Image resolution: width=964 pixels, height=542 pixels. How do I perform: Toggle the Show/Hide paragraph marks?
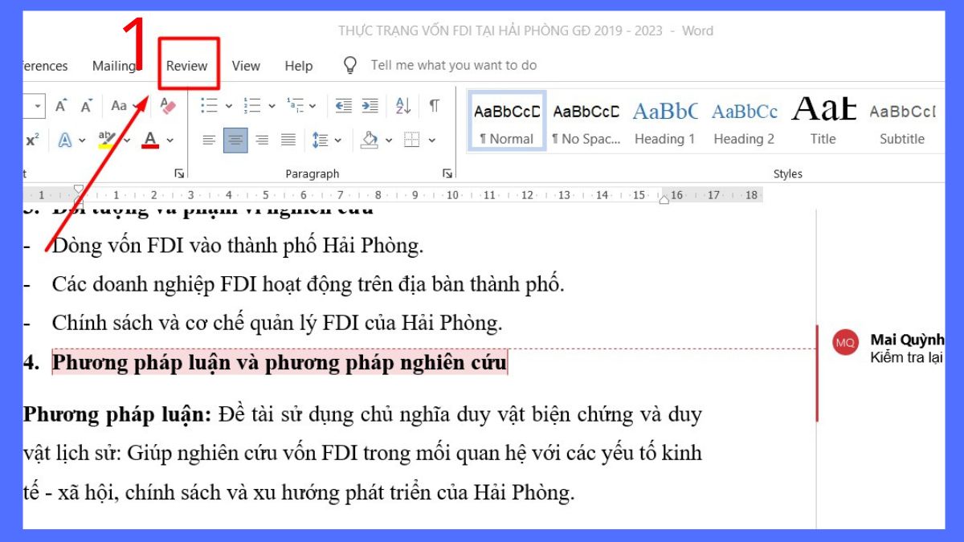[433, 105]
